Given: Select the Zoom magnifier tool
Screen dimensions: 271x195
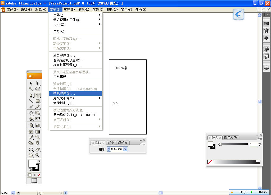Looking at the screenshot, I should tap(38, 155).
